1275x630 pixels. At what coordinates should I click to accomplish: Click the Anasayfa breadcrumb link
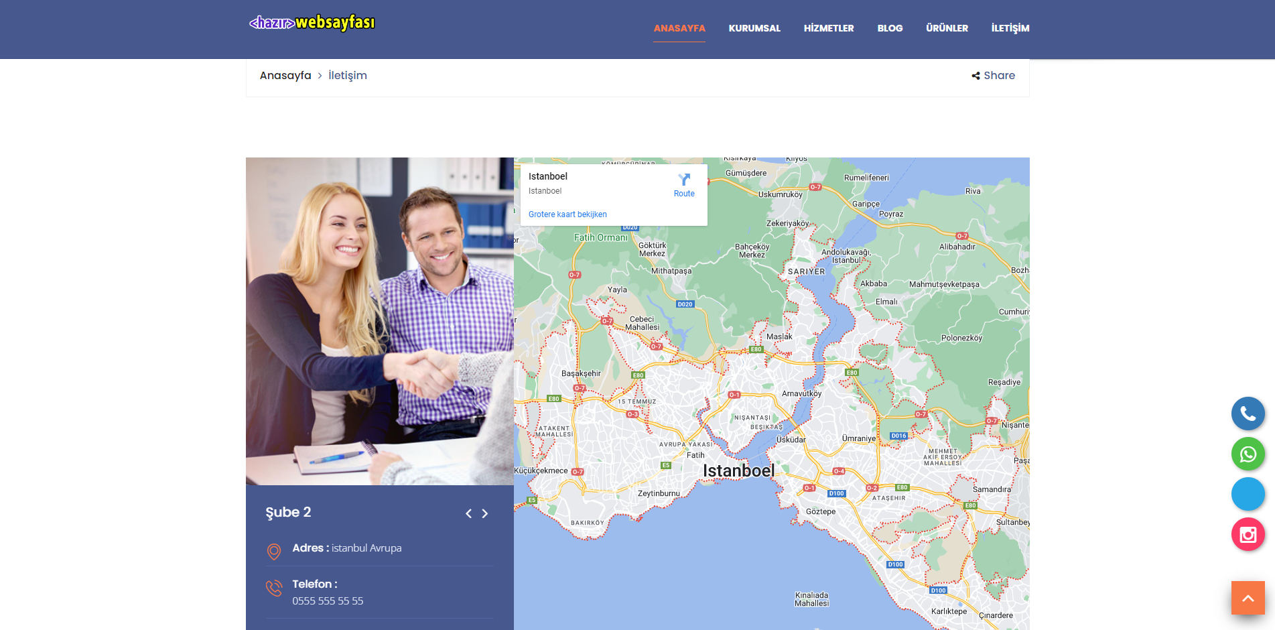(285, 76)
